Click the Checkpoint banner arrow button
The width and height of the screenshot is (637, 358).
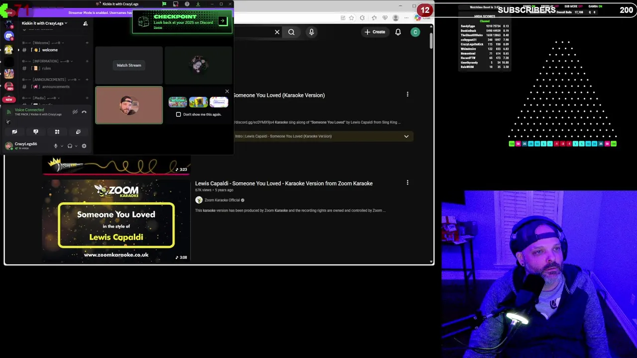pos(222,21)
